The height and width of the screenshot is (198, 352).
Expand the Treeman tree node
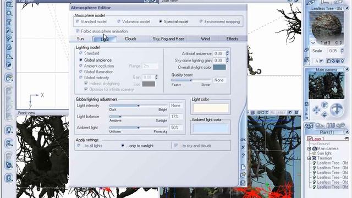click(309, 158)
